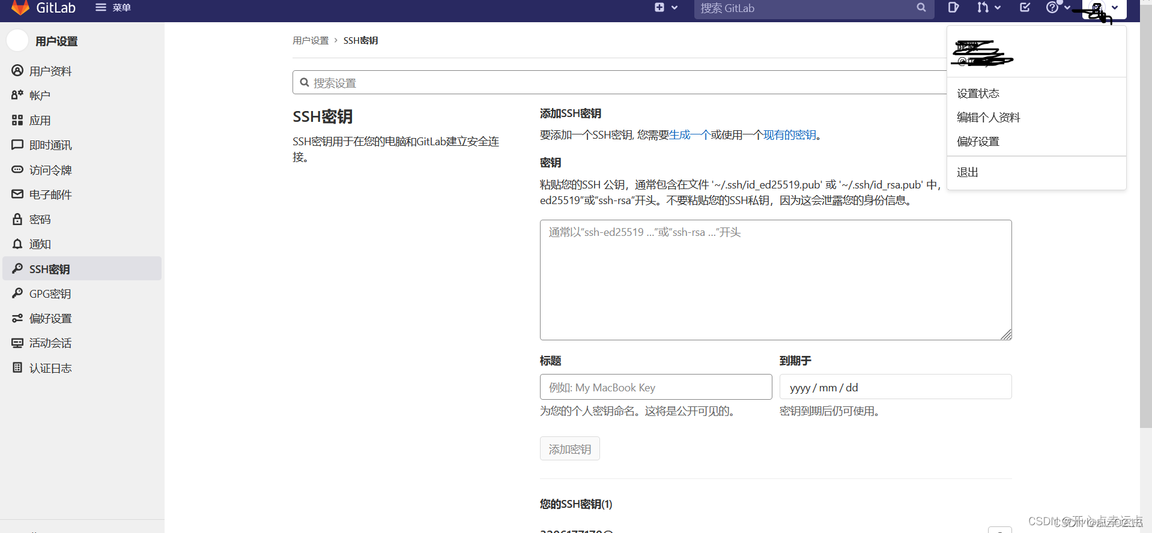Click the SSH密钥 key icon
This screenshot has height=533, width=1152.
coord(17,268)
